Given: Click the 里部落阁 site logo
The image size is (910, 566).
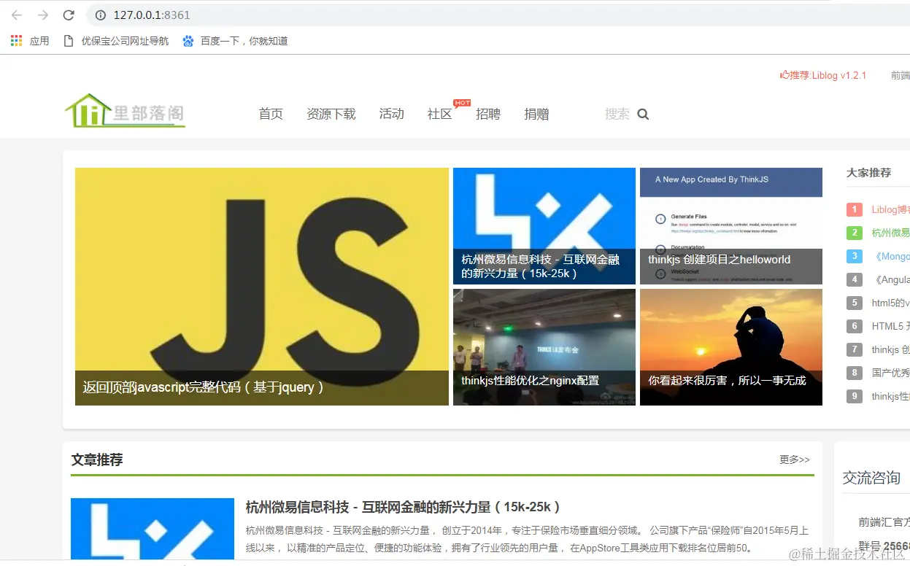Looking at the screenshot, I should point(125,111).
